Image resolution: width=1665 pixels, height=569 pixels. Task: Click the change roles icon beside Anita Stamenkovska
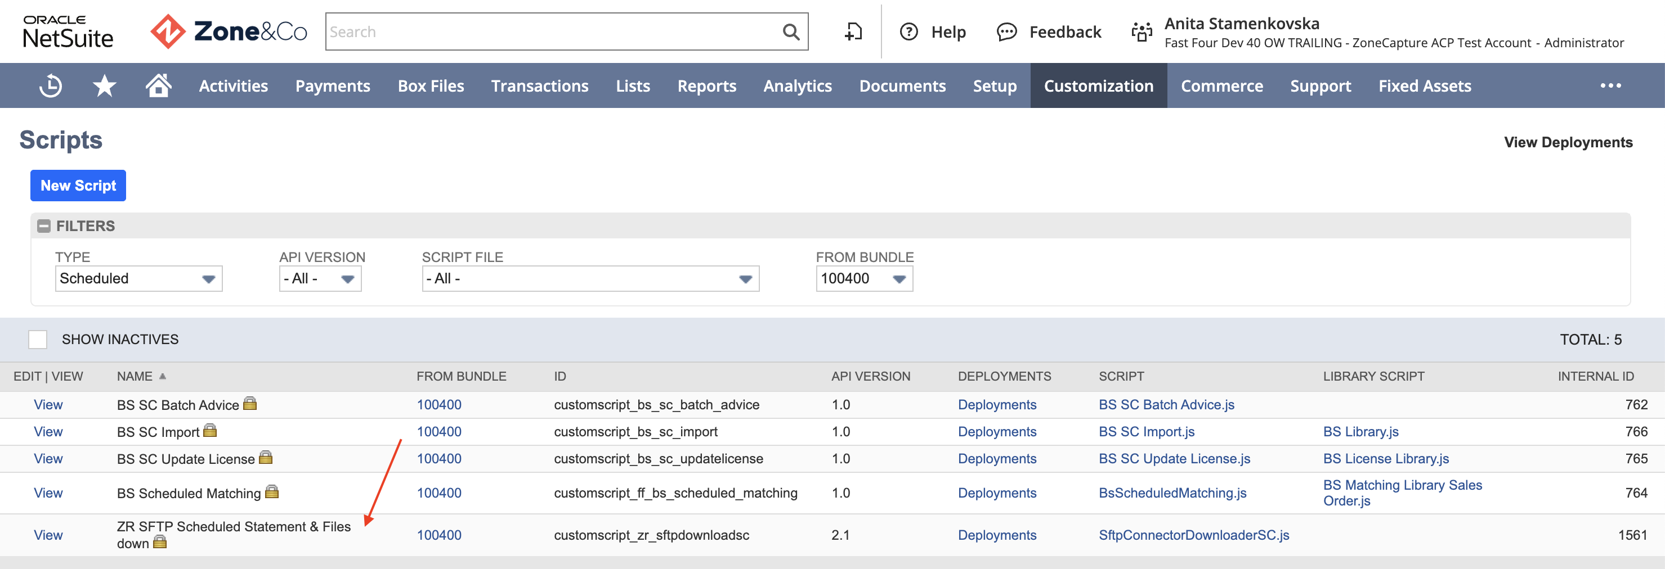coord(1142,31)
